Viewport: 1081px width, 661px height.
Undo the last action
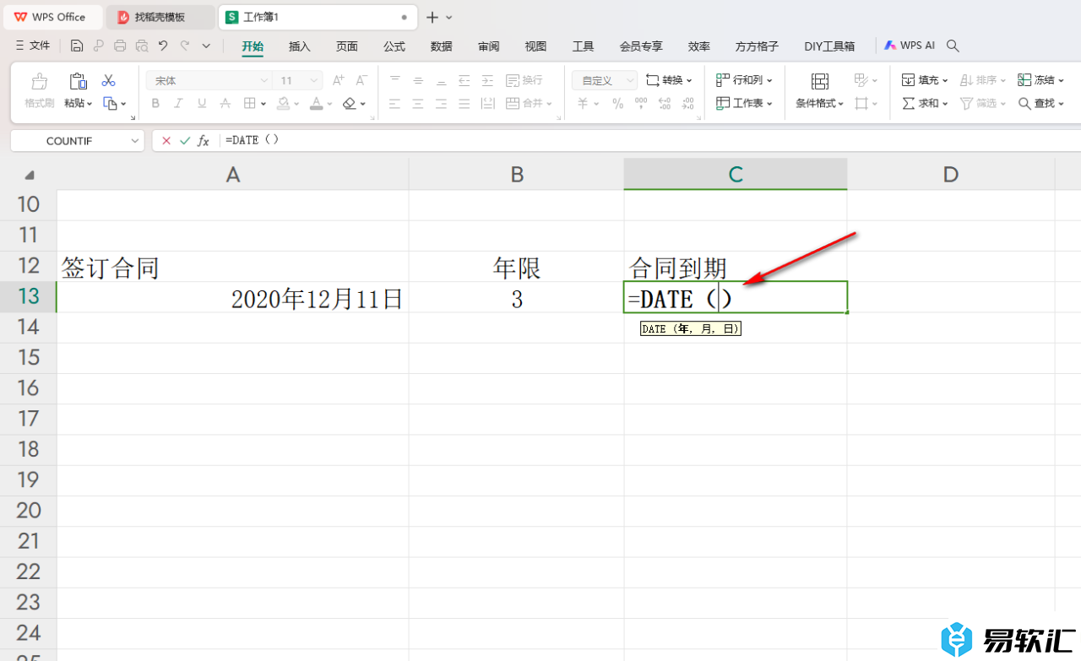coord(163,46)
